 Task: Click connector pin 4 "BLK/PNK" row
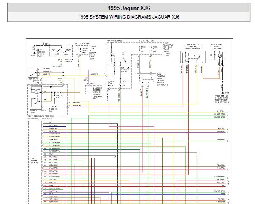[51, 131]
